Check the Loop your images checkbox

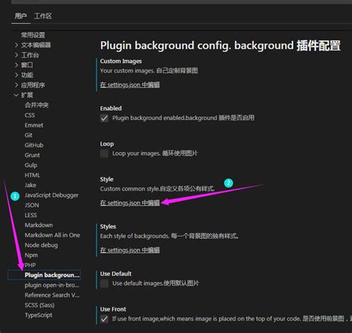104,154
